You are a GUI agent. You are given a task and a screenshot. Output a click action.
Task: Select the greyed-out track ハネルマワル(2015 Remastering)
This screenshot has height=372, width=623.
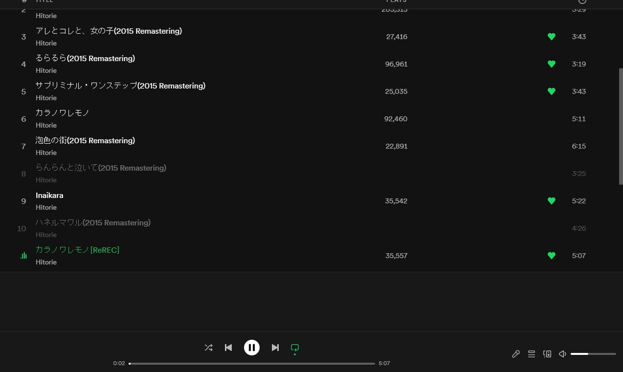point(93,223)
